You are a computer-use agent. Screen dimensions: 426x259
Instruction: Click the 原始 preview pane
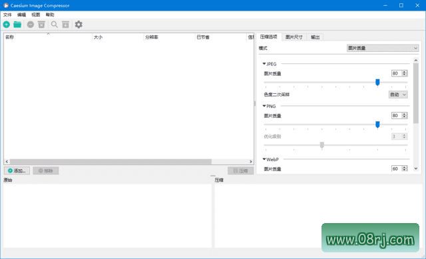tap(108, 216)
